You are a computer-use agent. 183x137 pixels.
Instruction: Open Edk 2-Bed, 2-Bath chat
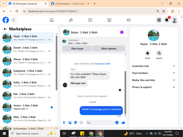coord(27,96)
